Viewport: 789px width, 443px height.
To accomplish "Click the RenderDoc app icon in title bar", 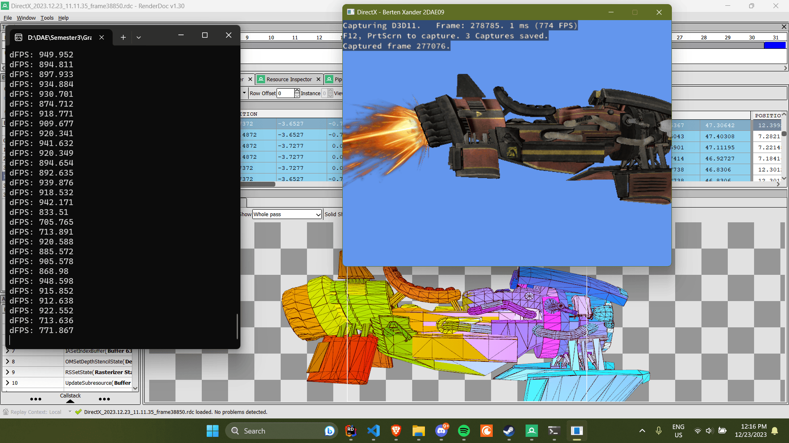I will [5, 6].
